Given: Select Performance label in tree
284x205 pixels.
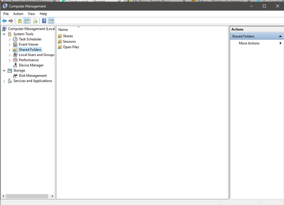Looking at the screenshot, I should click(x=29, y=60).
